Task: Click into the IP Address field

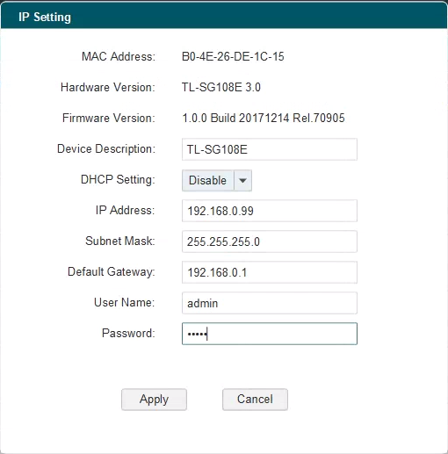Action: point(270,211)
